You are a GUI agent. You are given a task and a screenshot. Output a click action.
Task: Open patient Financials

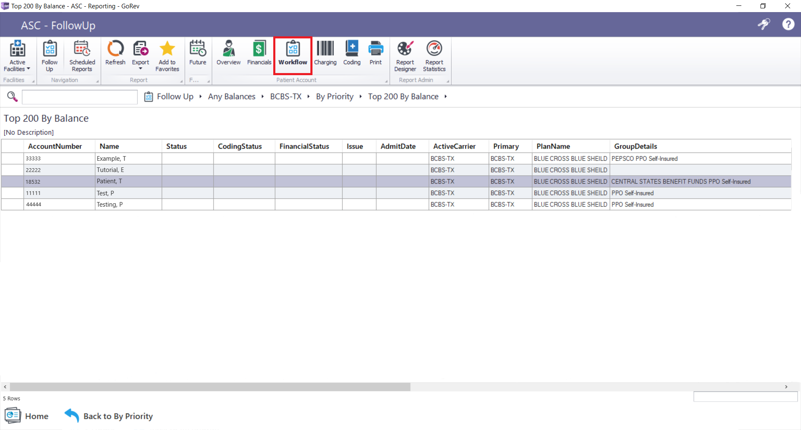pos(259,53)
